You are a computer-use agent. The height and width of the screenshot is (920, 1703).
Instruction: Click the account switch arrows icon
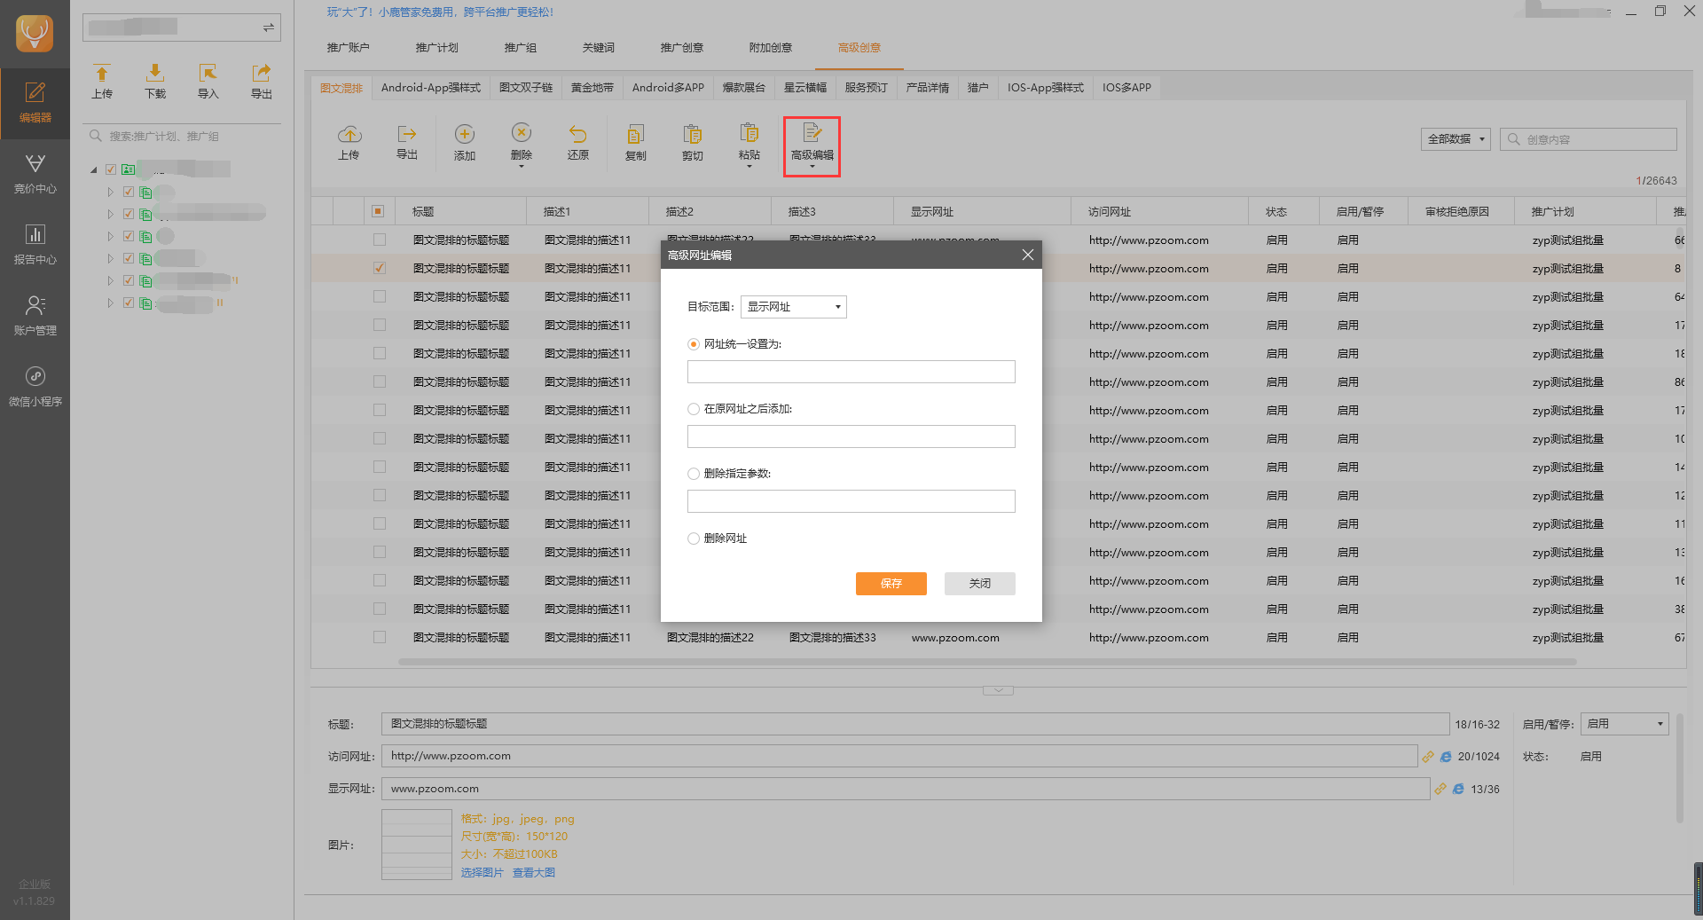(268, 28)
